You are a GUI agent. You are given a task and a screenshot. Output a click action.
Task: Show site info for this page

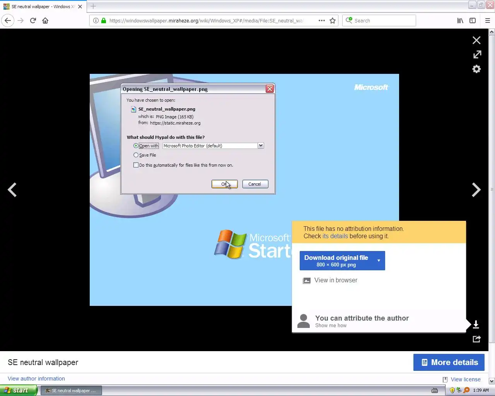coord(96,20)
